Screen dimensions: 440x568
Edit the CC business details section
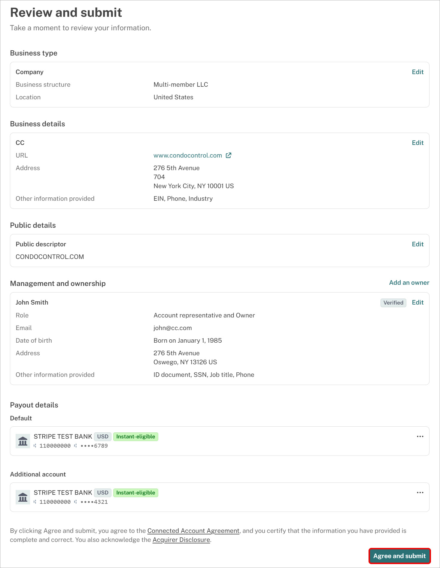(x=417, y=143)
